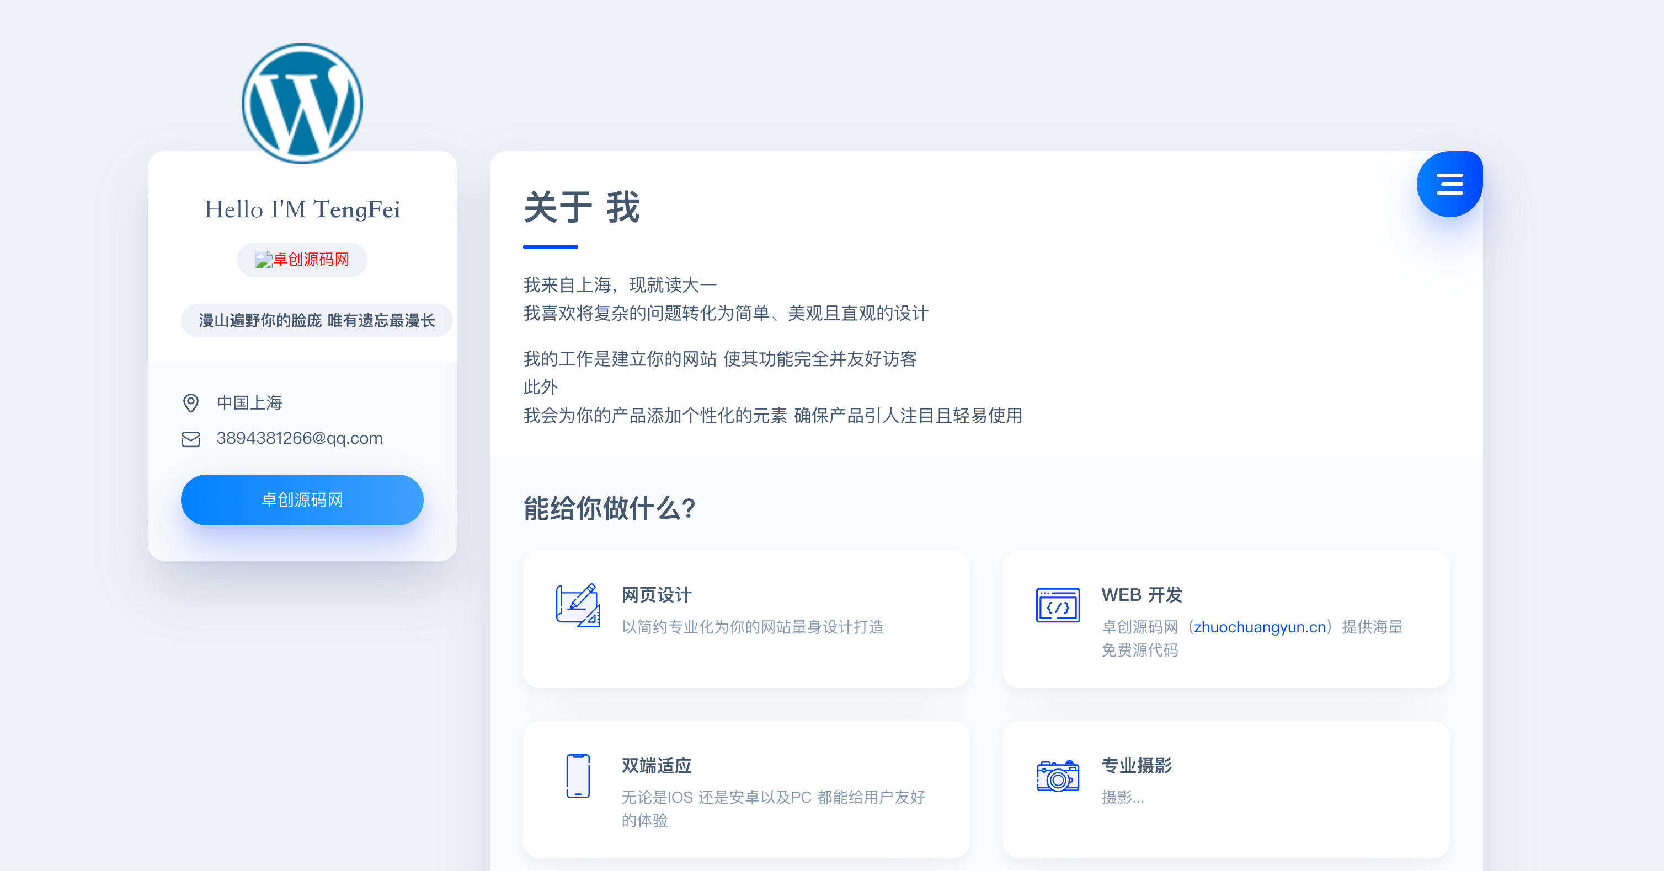The image size is (1664, 871).
Task: Click the email address 3894381266@qq.com
Action: (299, 438)
